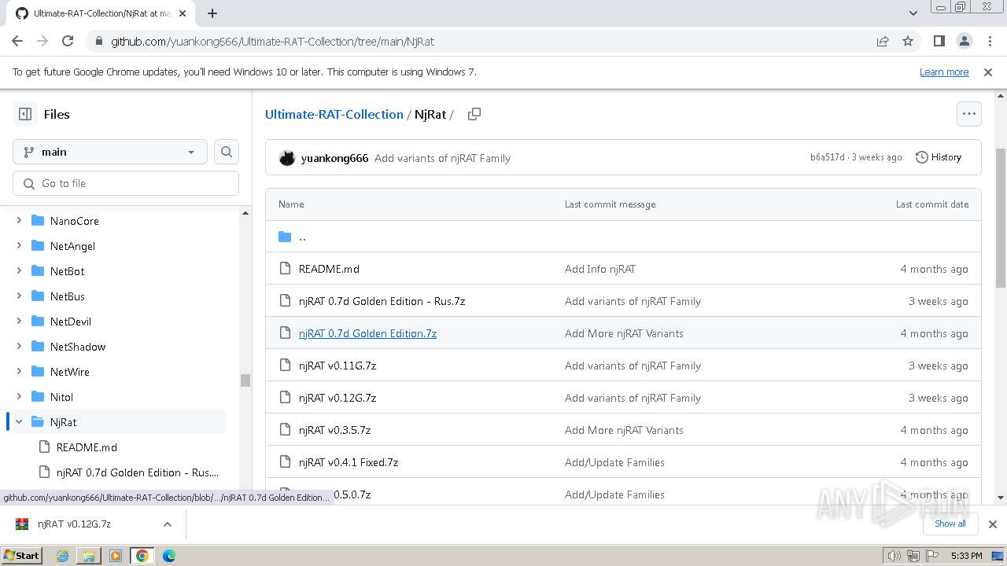Open njRAT 0.7d Golden Edition.7z file link

coord(367,333)
